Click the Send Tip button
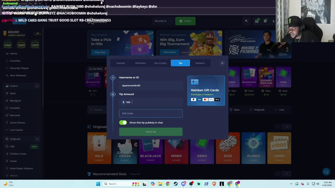This screenshot has width=335, height=188. (x=151, y=132)
